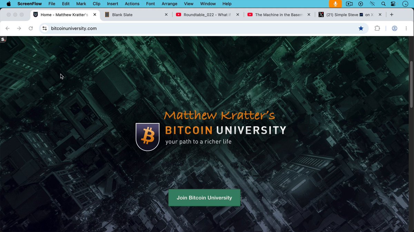Click the bitcoinuniversity.com address bar
Viewport: 414px width, 232px height.
click(x=204, y=29)
